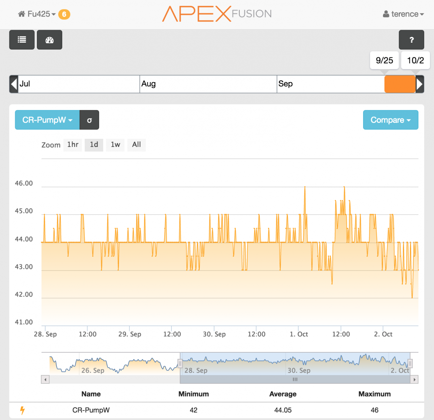
Task: Click the Average column header
Action: click(283, 394)
